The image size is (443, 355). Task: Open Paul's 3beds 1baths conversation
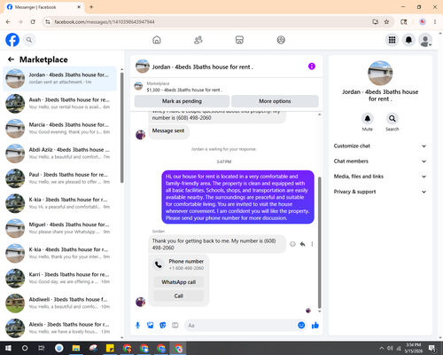[x=59, y=178]
